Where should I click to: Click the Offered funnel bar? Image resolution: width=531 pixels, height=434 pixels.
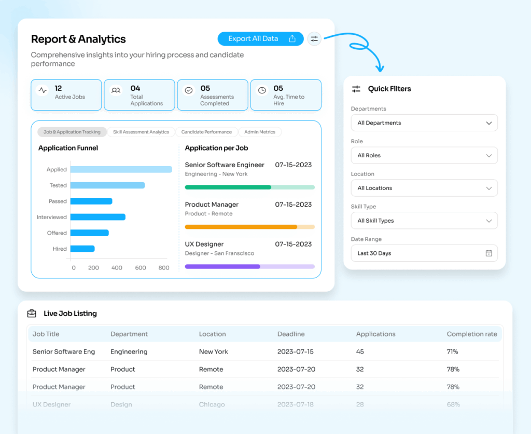click(x=89, y=233)
